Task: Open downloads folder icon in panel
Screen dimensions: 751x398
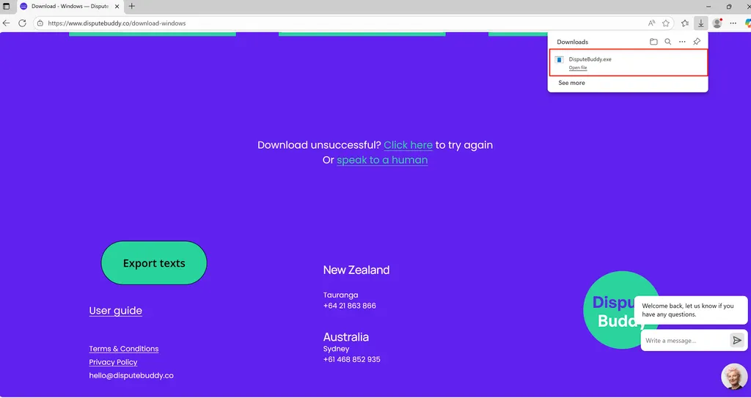Action: (653, 42)
